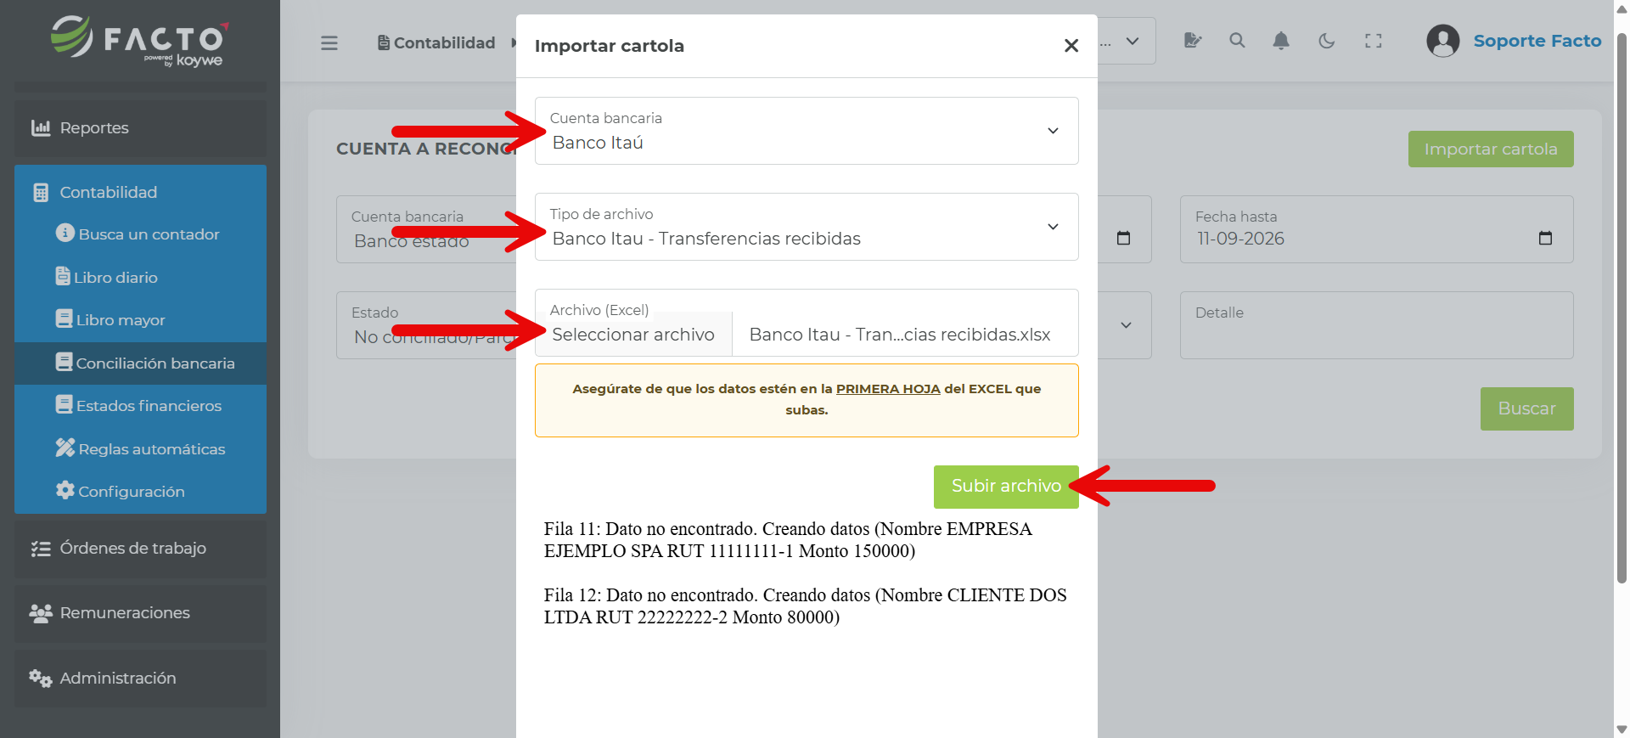1630x738 pixels.
Task: Click the Subir archivo button
Action: coord(1006,487)
